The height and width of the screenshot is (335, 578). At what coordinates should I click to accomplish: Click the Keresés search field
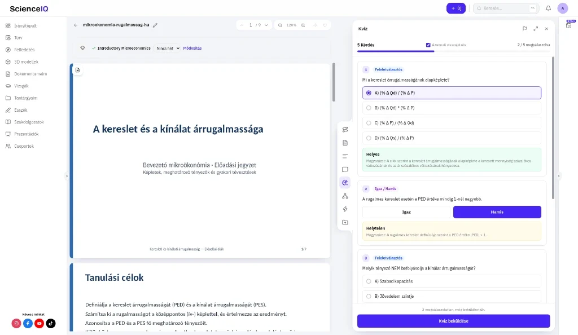(506, 8)
